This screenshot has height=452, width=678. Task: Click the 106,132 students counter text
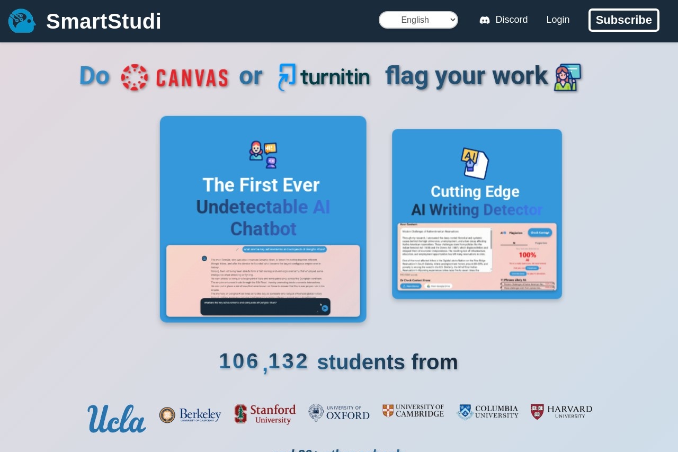click(263, 361)
